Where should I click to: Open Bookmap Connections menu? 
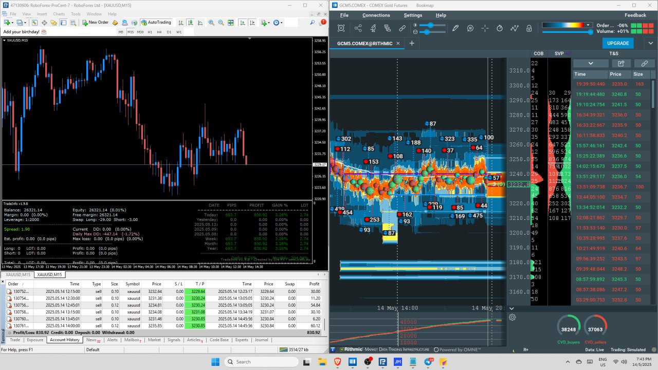[376, 15]
